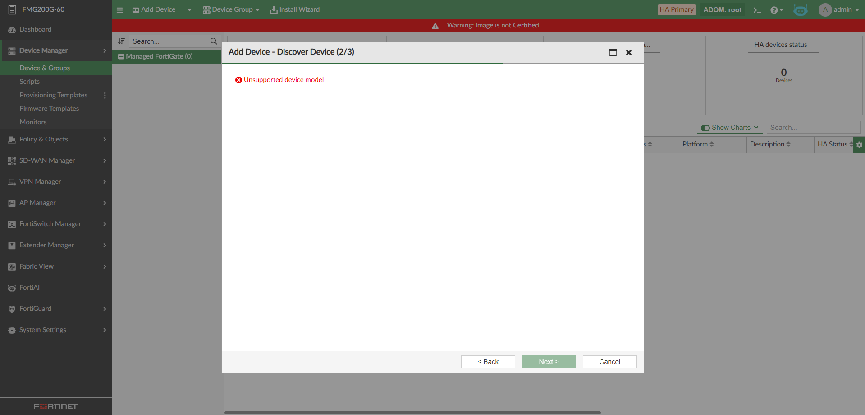Open the Add Device dropdown arrow
Screen dimensions: 865x415
[x=188, y=9]
